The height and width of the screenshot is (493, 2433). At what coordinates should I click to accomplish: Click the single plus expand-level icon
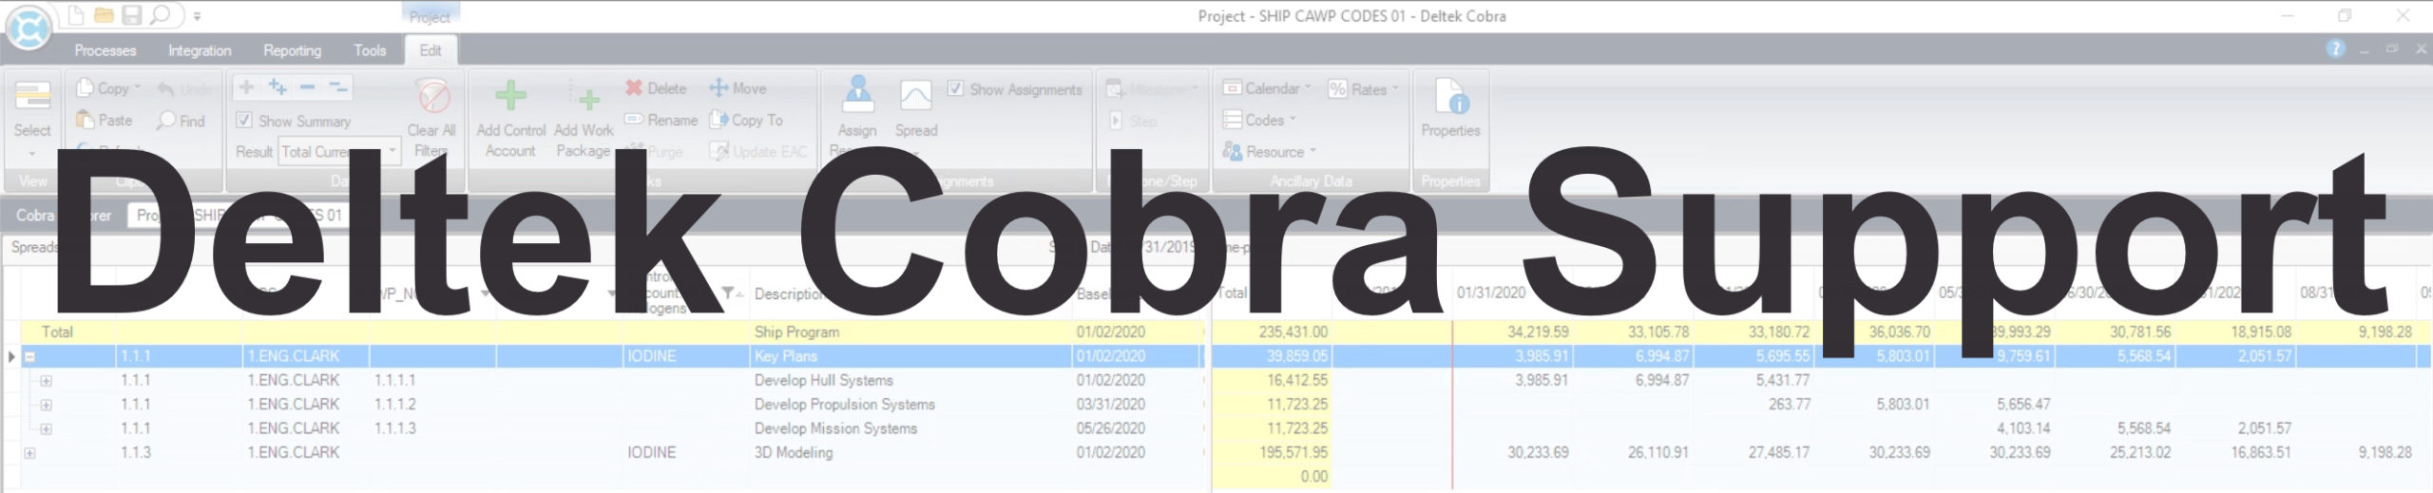(247, 87)
